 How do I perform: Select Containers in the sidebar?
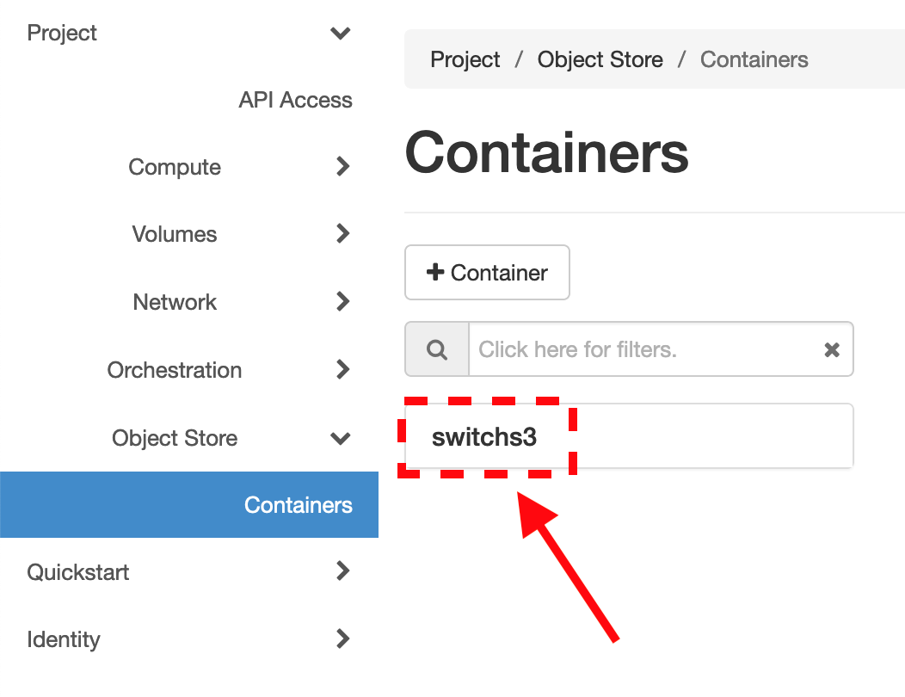click(189, 505)
